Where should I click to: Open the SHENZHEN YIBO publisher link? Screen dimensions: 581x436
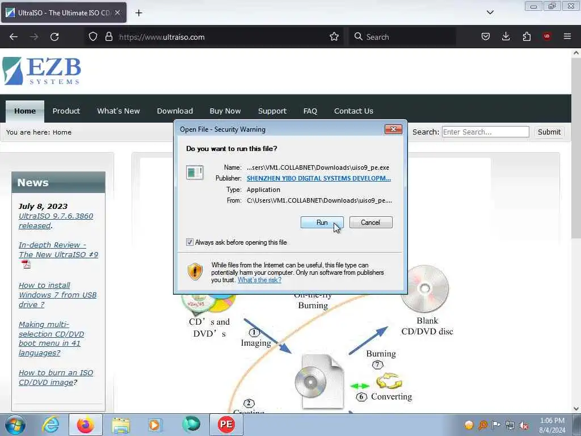tap(319, 178)
